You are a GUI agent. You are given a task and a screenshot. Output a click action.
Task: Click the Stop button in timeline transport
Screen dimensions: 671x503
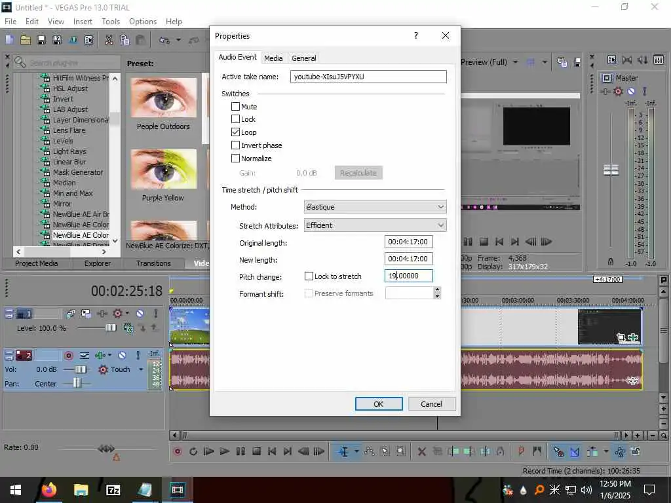(x=256, y=451)
